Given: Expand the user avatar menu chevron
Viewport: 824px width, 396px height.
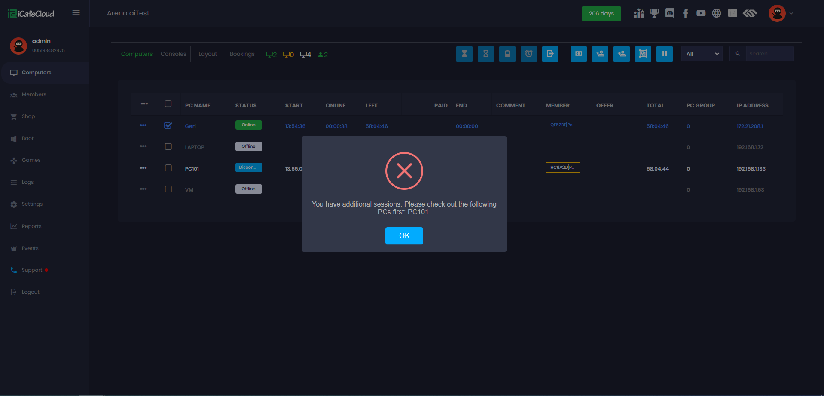Looking at the screenshot, I should pyautogui.click(x=791, y=13).
